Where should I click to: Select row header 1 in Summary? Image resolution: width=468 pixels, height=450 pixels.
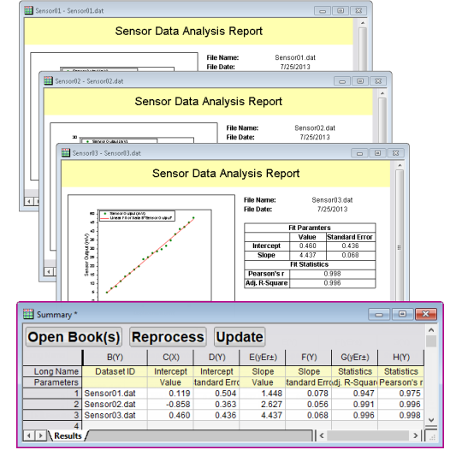[x=52, y=394]
